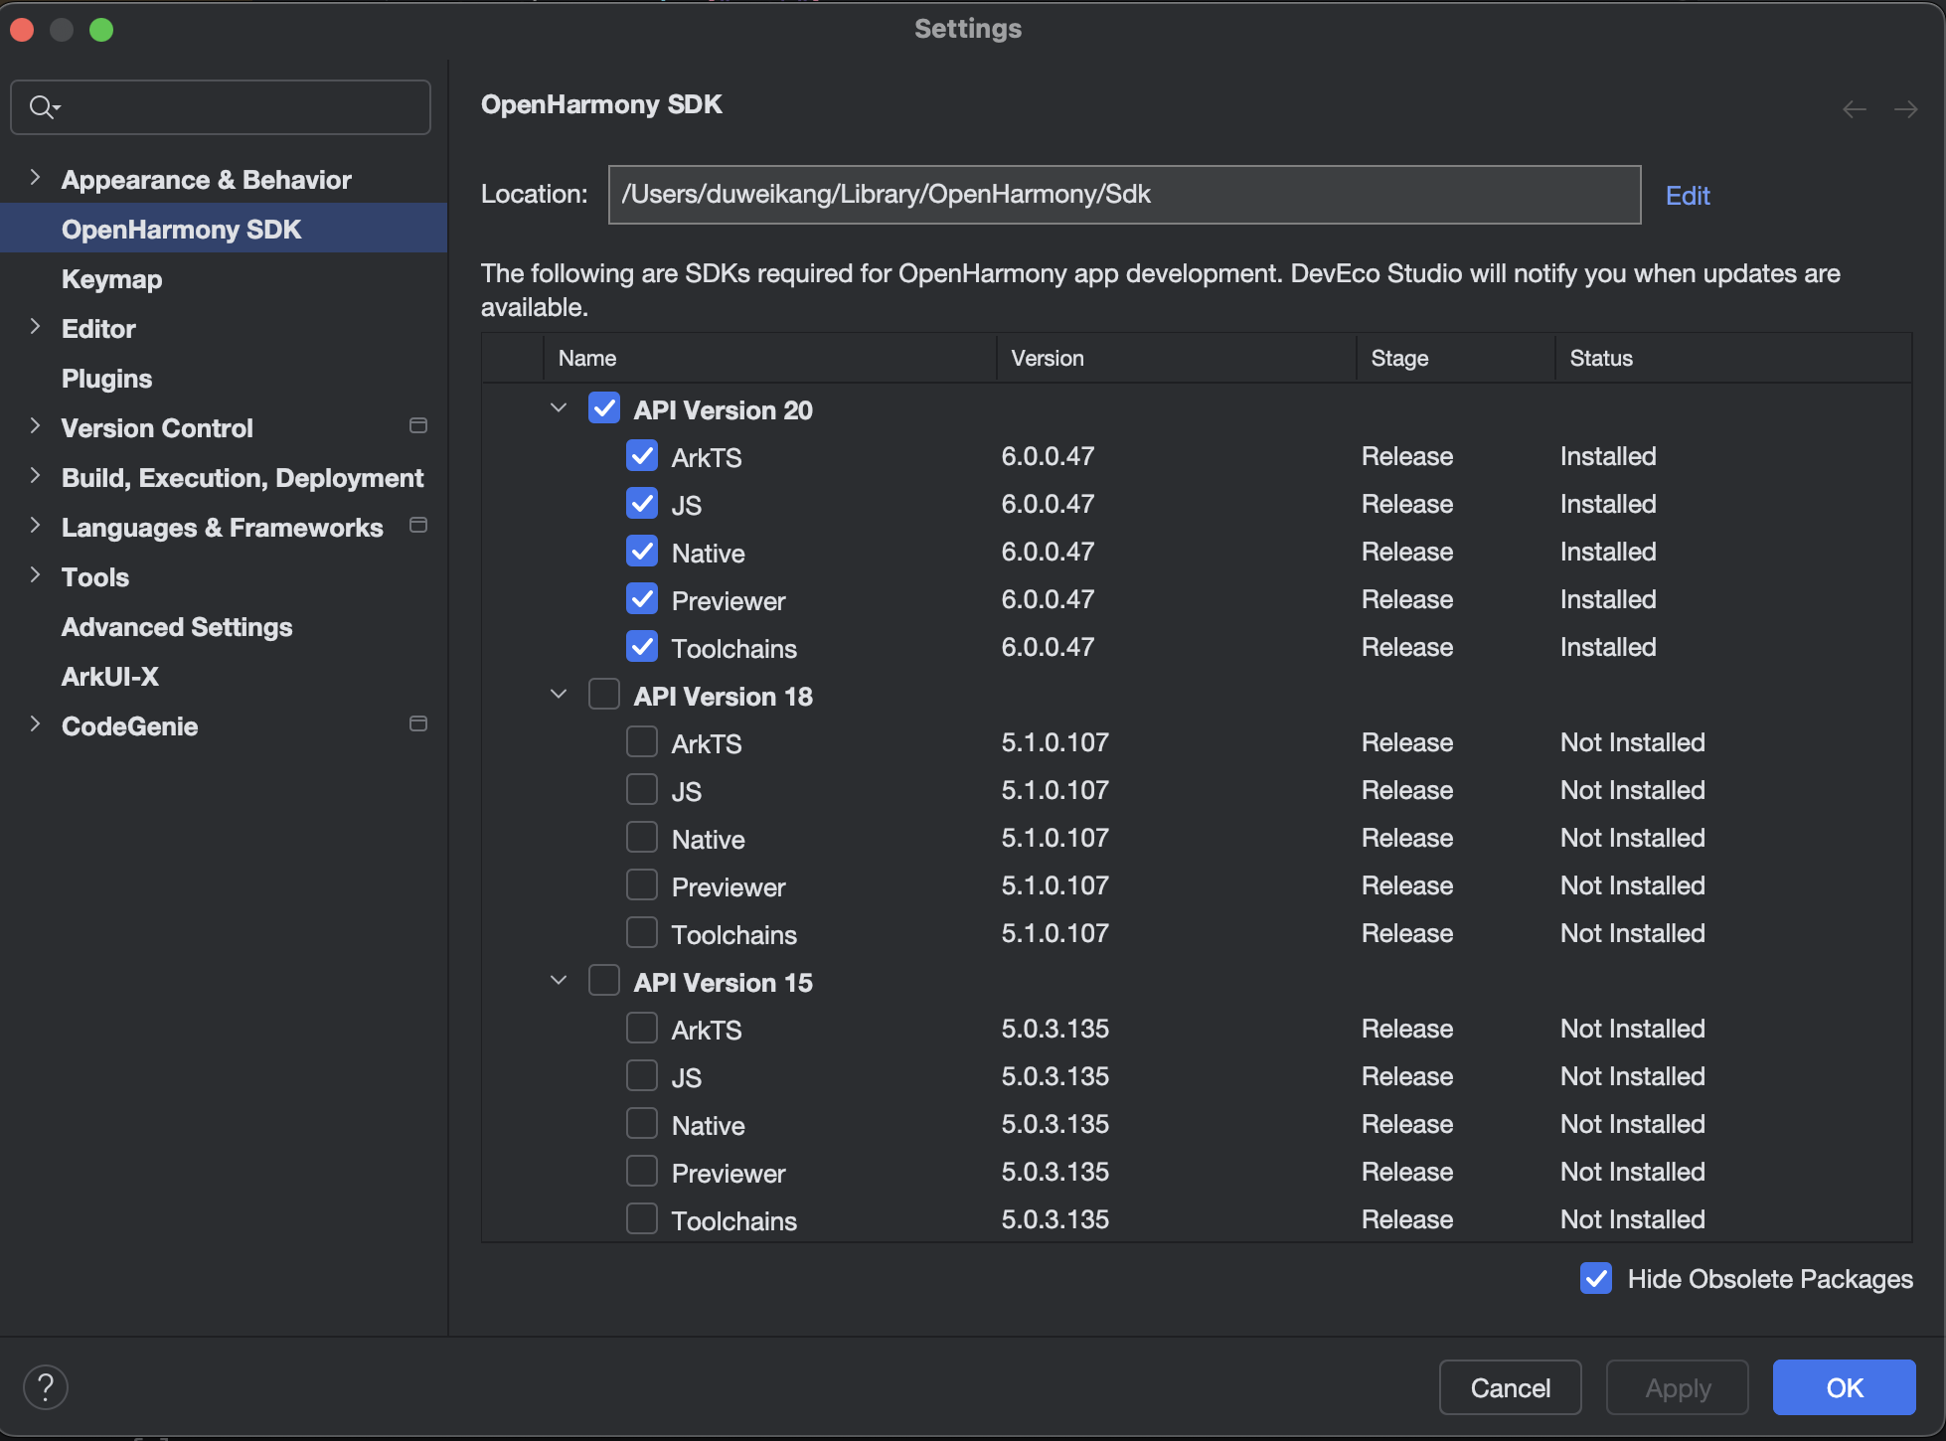Uncheck the API Version 20 checkbox

(x=604, y=408)
